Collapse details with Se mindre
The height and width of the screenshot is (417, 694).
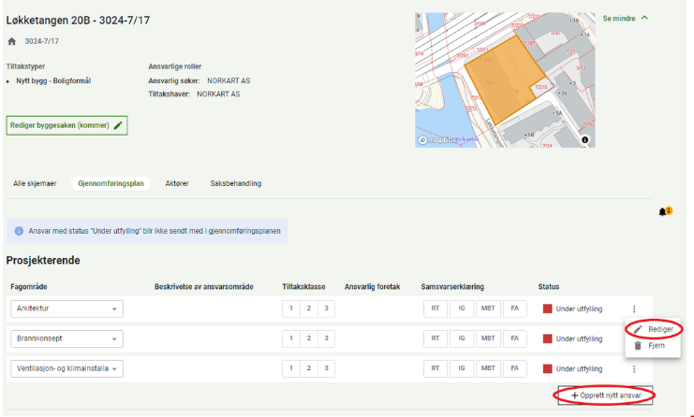[x=626, y=19]
